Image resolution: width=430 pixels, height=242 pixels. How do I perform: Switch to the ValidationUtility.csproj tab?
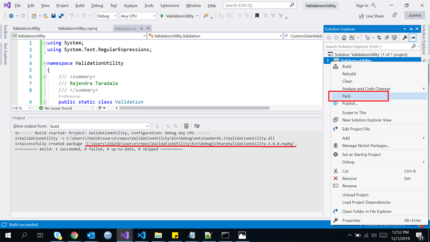click(77, 28)
